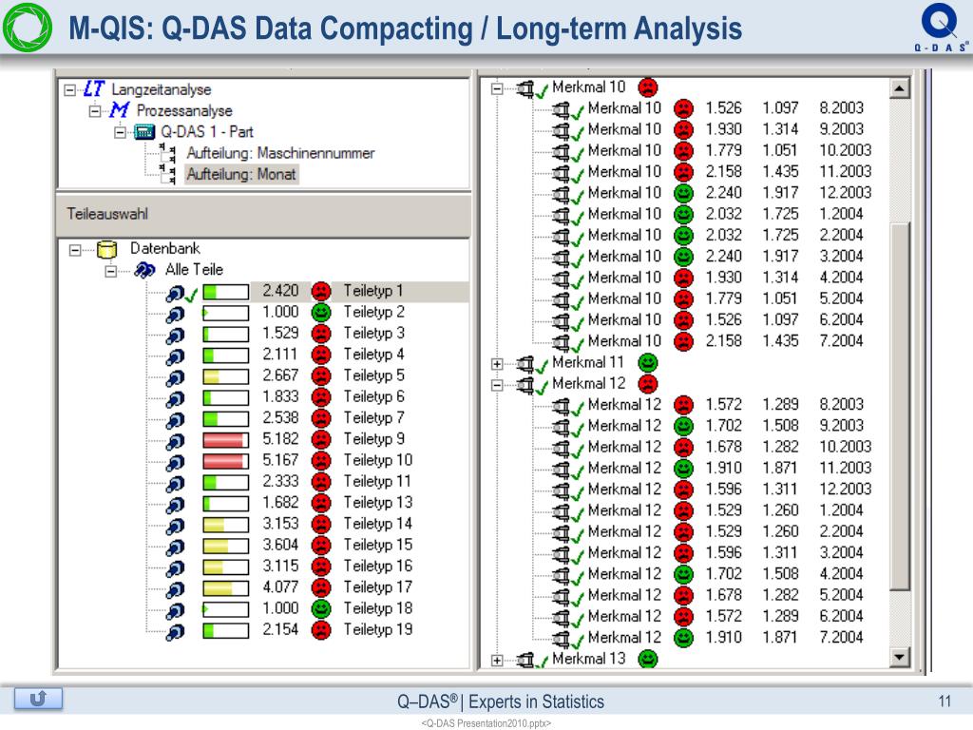Viewport: 973px width, 730px height.
Task: Click the red smiley for Teiletyp 9
Action: click(x=321, y=439)
